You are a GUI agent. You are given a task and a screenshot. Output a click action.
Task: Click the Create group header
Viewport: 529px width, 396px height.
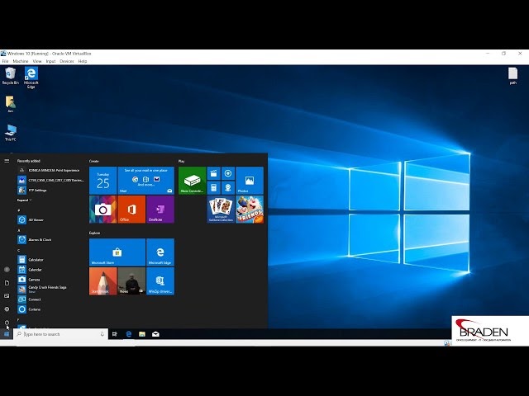tap(94, 162)
